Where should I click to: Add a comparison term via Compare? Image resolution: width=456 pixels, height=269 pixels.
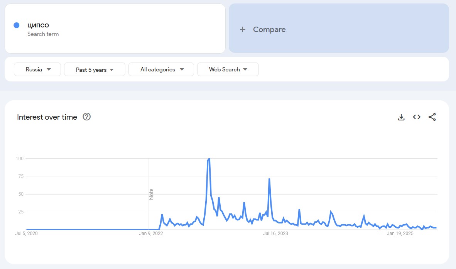tap(339, 28)
